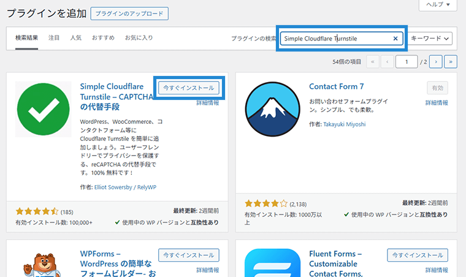466x277 pixels.
Task: Switch to the おすすめ tab
Action: point(103,38)
